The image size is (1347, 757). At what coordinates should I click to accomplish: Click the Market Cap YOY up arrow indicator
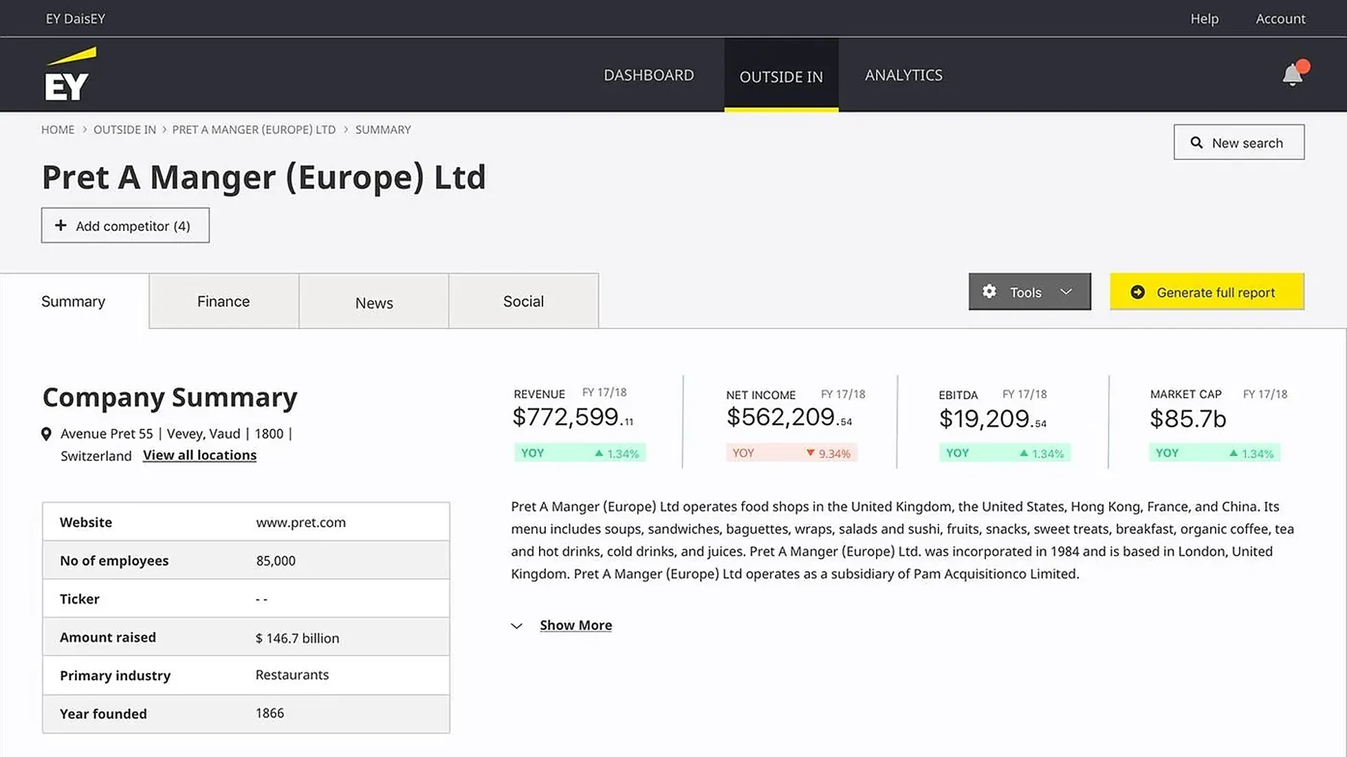[x=1234, y=453]
